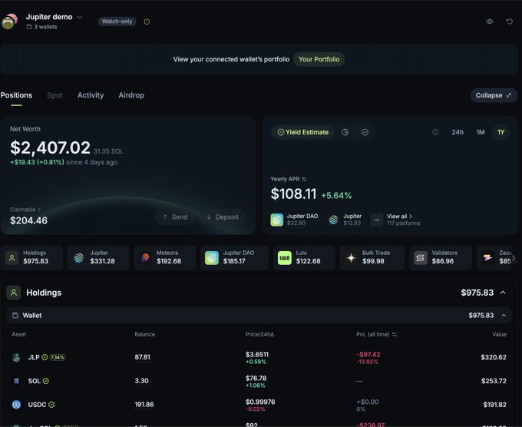Image resolution: width=522 pixels, height=427 pixels.
Task: Select the 1M timeframe
Action: (x=481, y=132)
